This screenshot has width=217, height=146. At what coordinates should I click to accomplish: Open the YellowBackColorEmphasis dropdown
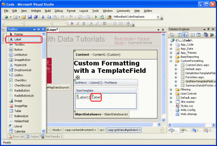point(158,17)
